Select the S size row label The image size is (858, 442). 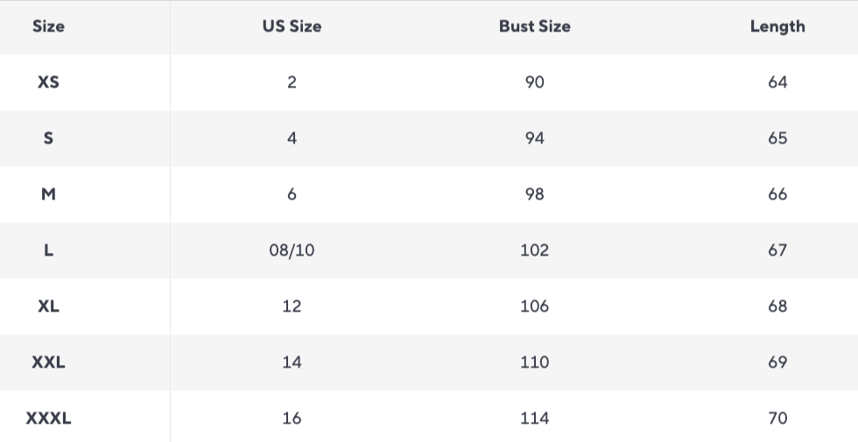click(x=48, y=138)
